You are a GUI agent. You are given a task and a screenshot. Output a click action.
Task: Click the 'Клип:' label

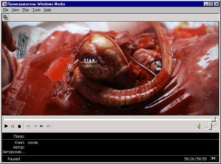pos(20,143)
